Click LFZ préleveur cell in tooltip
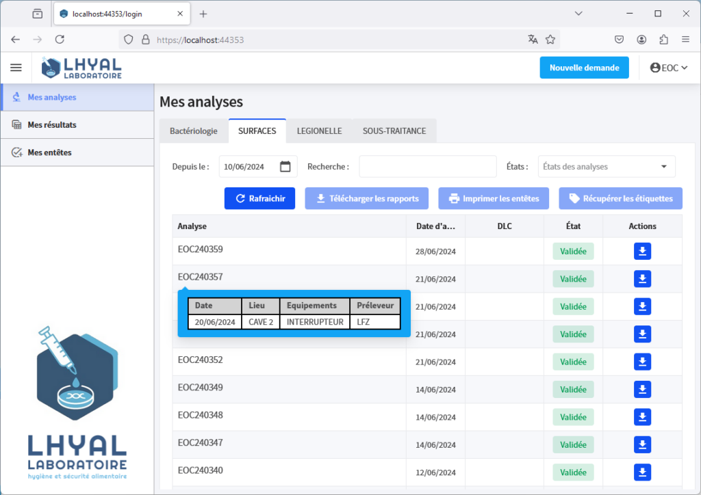 [x=375, y=322]
